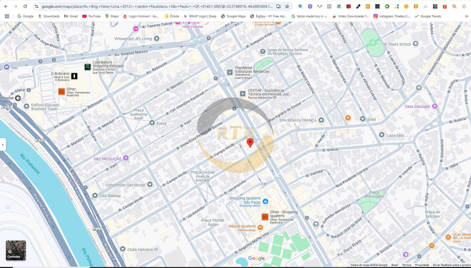Select the Igreja de Nossa Senhora church marker
Viewport: 471px width, 268px height.
(263, 51)
